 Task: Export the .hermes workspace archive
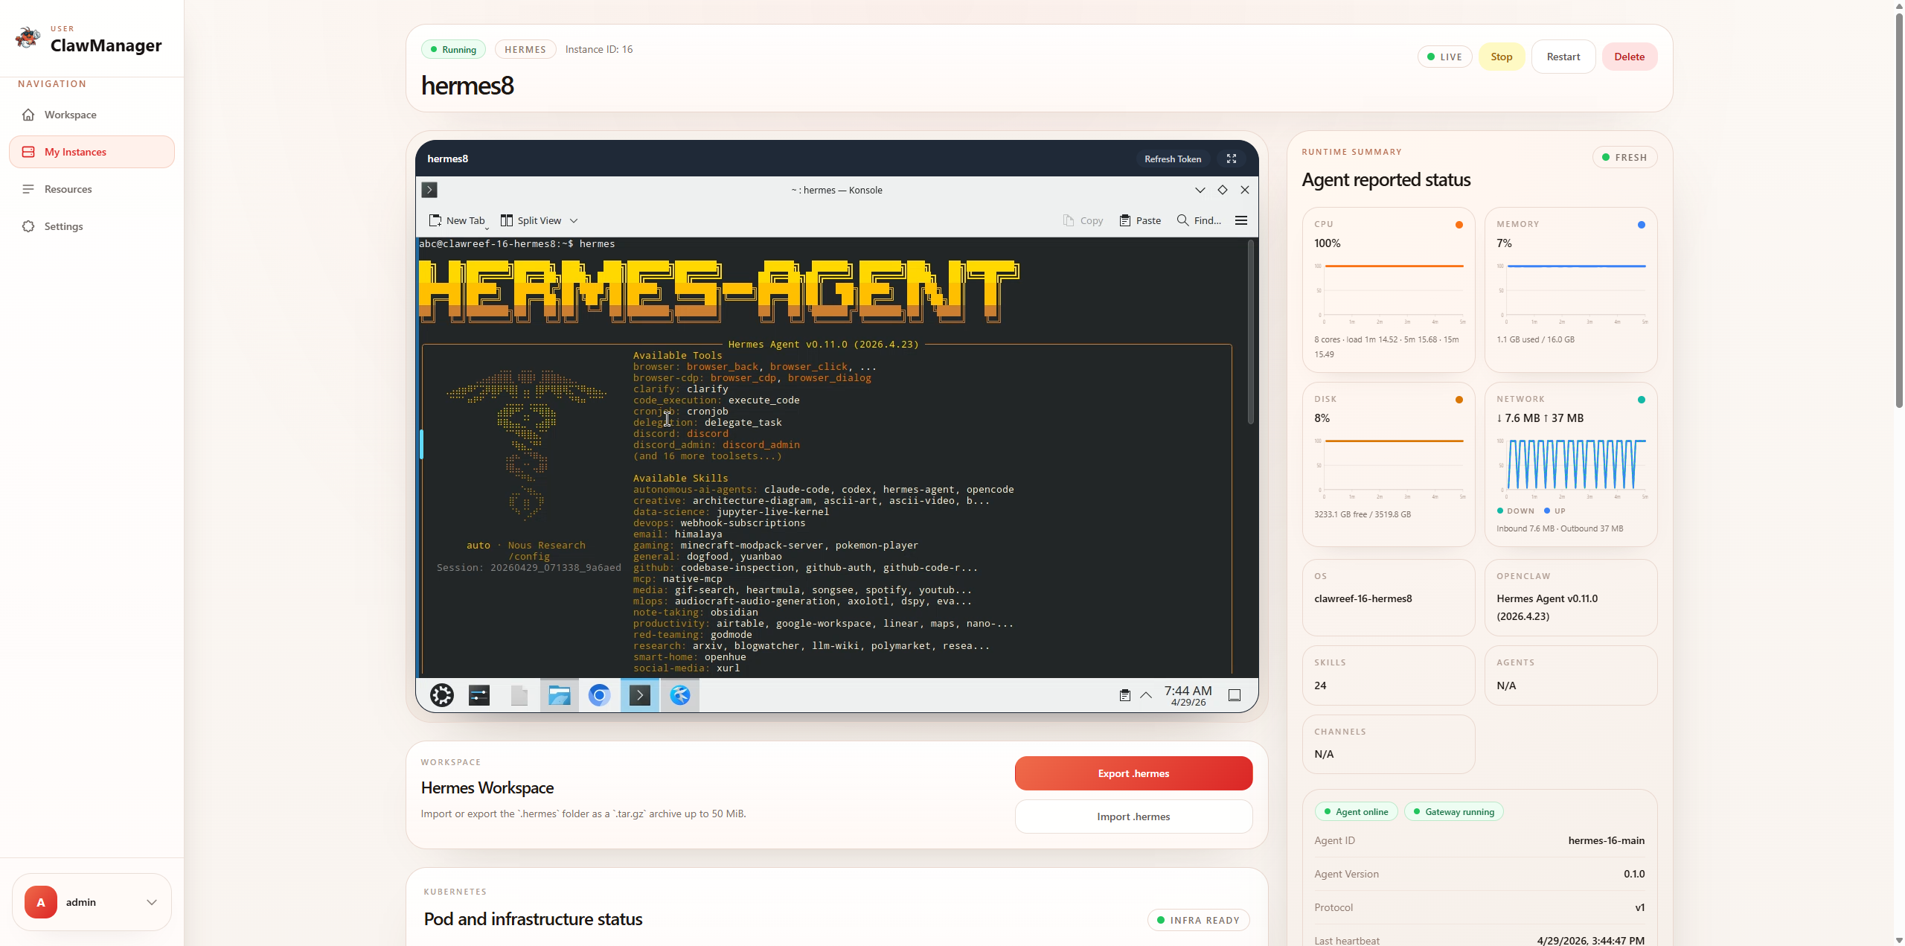click(x=1133, y=773)
